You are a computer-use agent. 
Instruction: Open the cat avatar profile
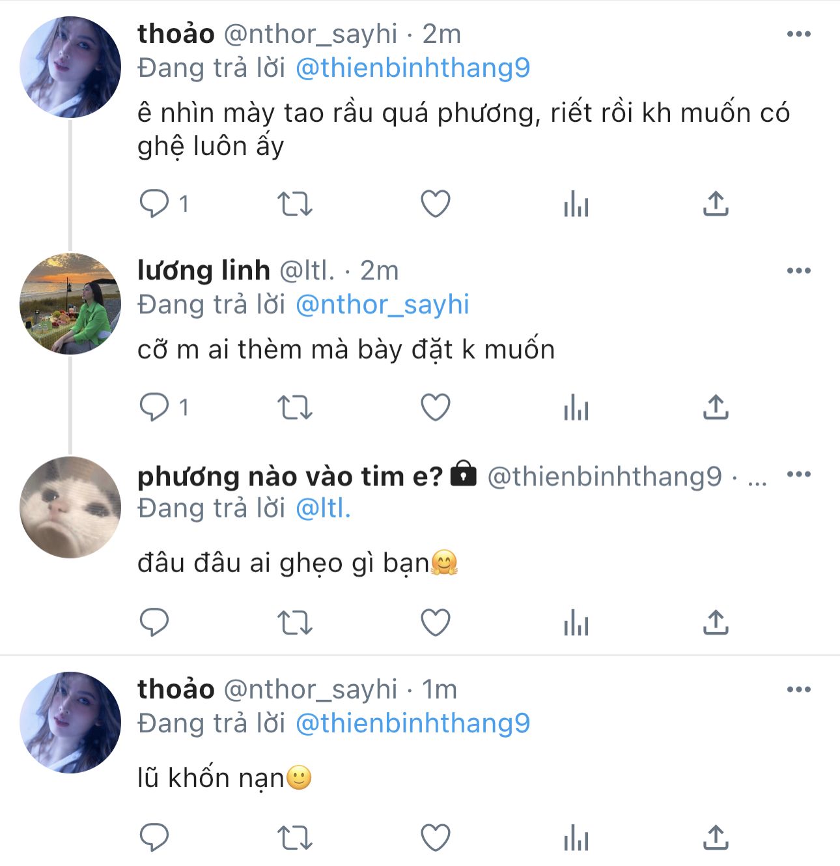pos(70,508)
